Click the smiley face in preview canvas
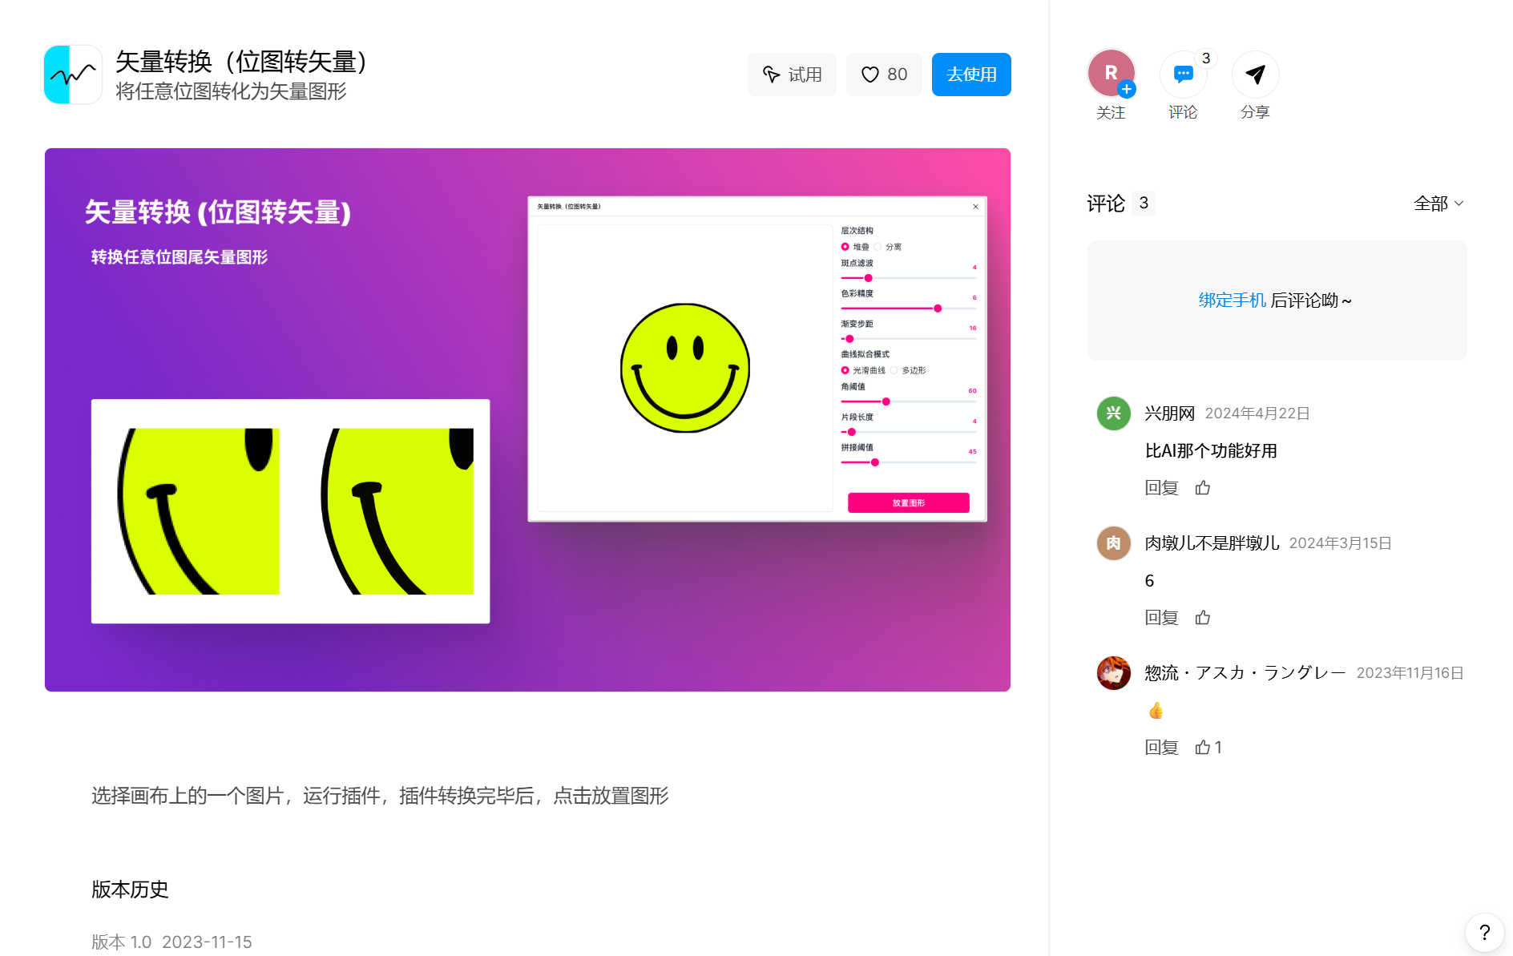The image size is (1513, 956). [x=685, y=368]
